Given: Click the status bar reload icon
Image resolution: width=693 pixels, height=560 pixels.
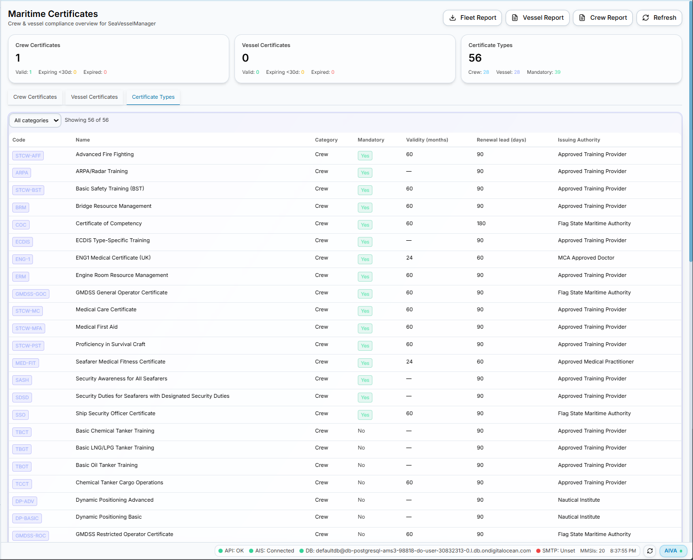Looking at the screenshot, I should click(x=650, y=551).
